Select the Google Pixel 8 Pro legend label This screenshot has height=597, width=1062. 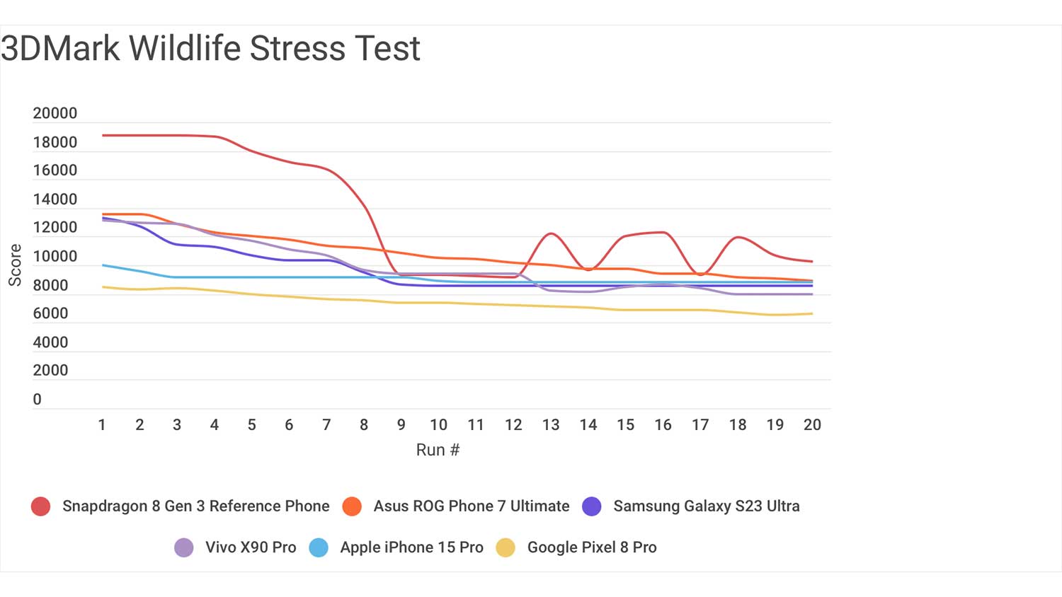592,547
